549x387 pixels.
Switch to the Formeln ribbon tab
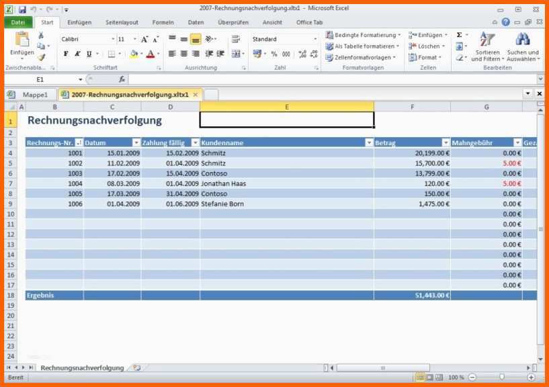pos(163,22)
